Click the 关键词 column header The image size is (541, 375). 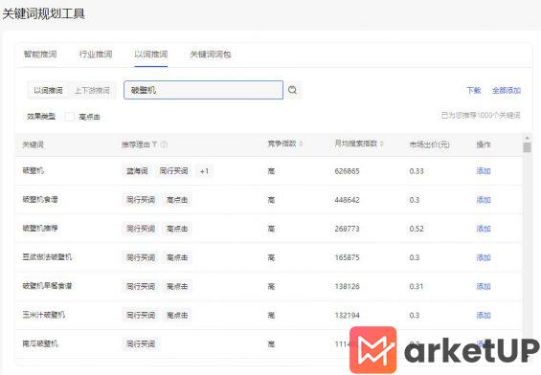coord(34,144)
